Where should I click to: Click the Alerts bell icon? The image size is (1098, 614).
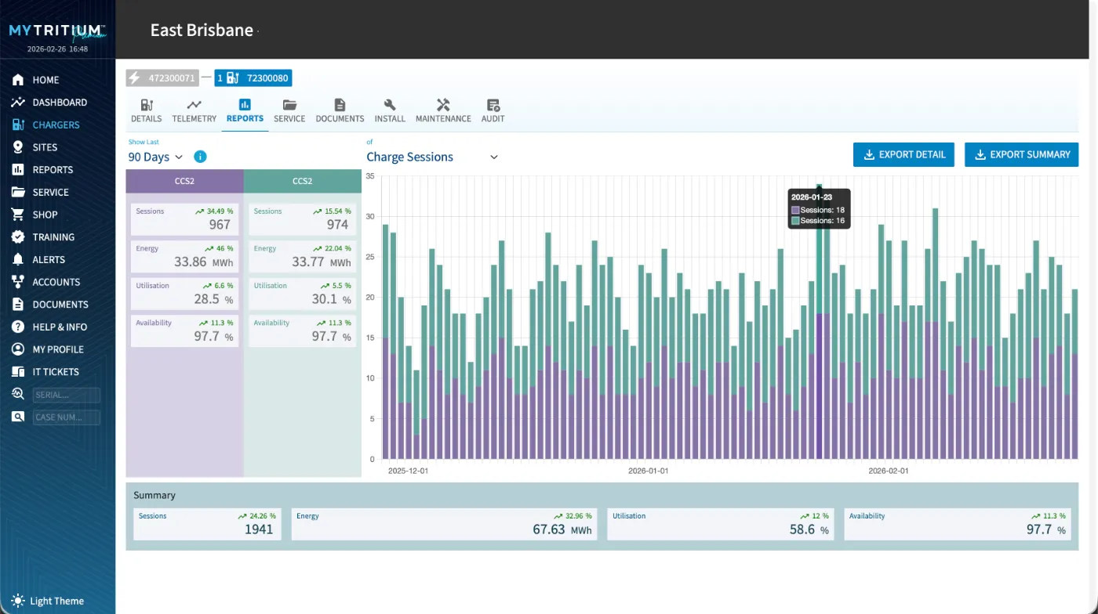click(x=18, y=259)
